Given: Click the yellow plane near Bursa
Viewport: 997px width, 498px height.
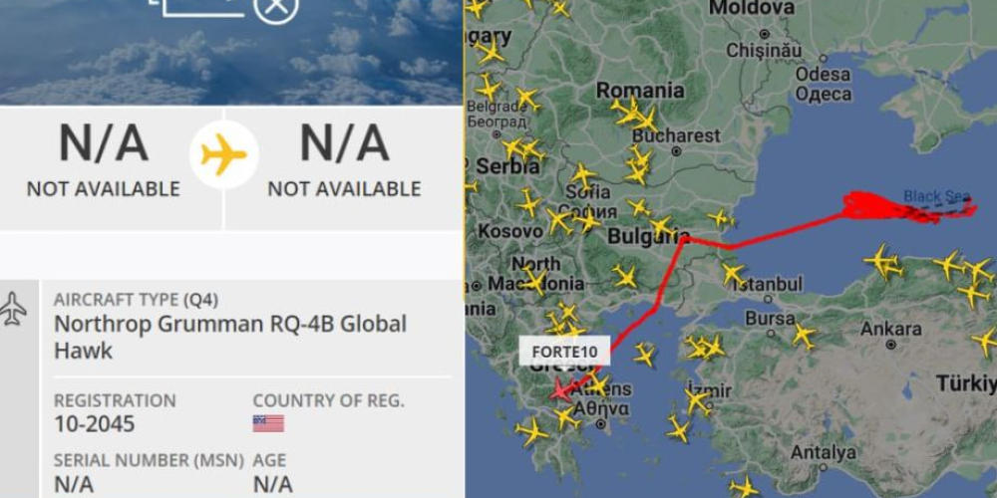Looking at the screenshot, I should (803, 336).
